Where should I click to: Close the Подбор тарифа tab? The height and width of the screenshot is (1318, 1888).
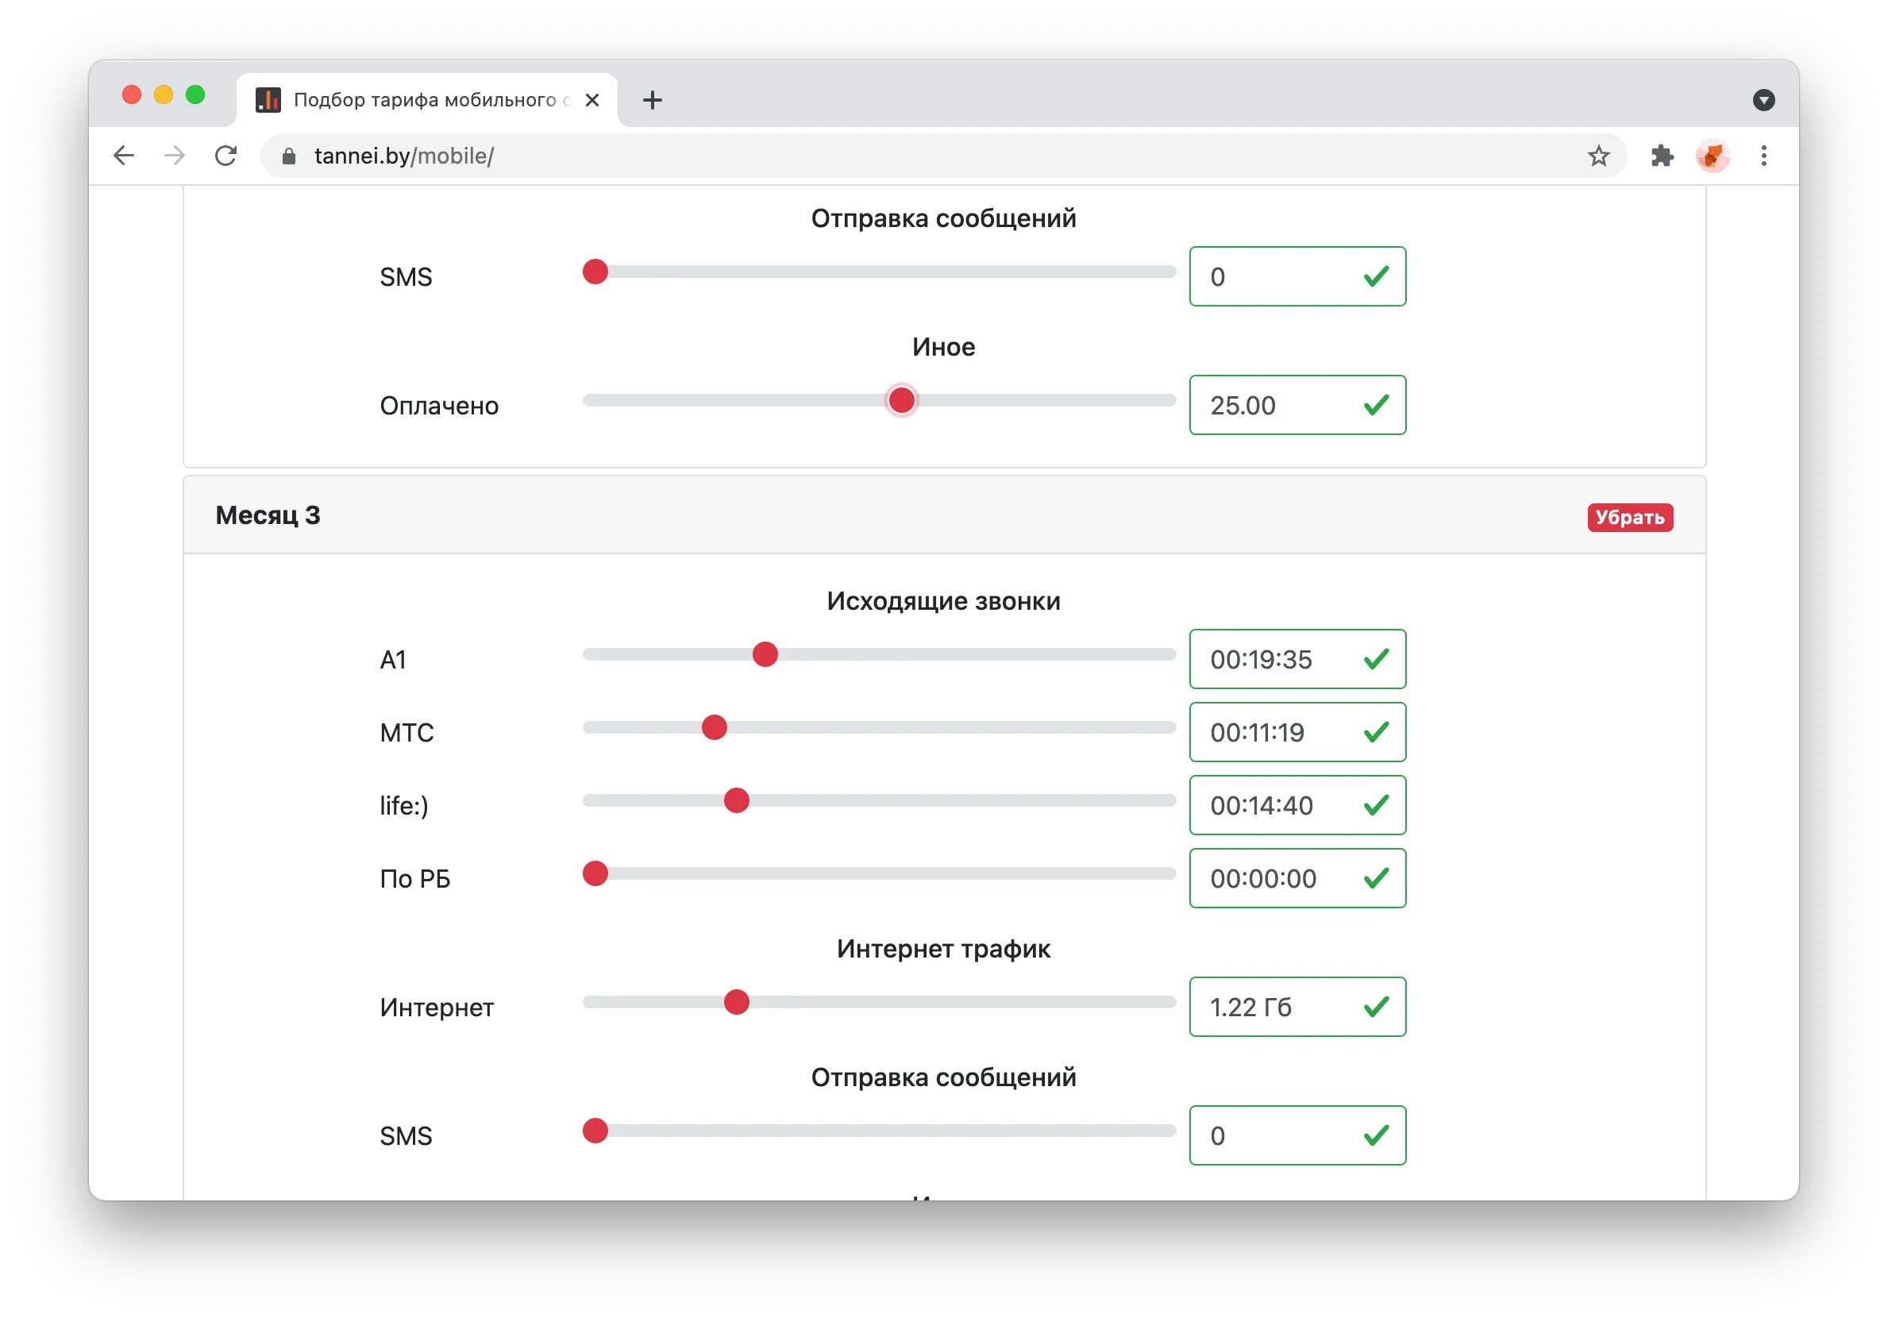tap(592, 100)
